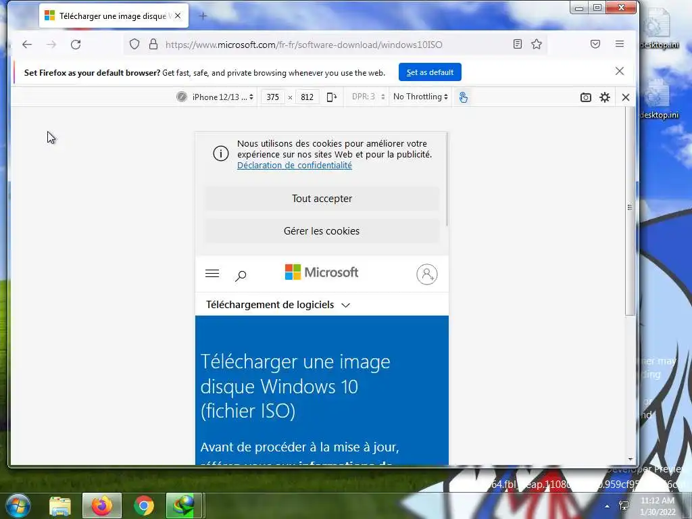This screenshot has height=519, width=692.
Task: Take a screenshot of the viewport
Action: 586,97
